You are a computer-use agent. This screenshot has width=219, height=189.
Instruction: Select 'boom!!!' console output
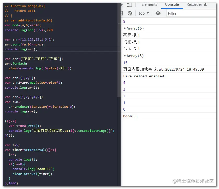pos(131,116)
